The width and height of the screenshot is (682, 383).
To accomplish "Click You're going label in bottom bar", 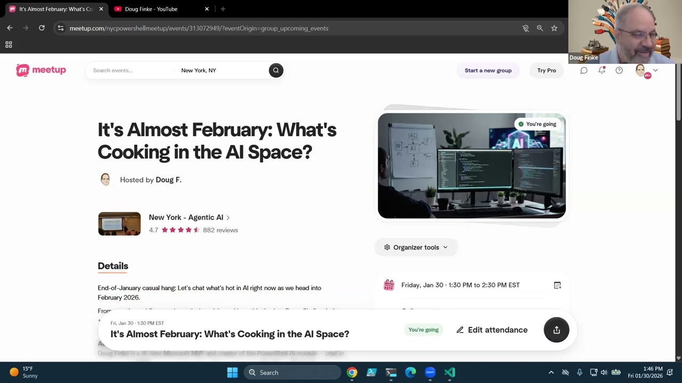I will tap(424, 330).
